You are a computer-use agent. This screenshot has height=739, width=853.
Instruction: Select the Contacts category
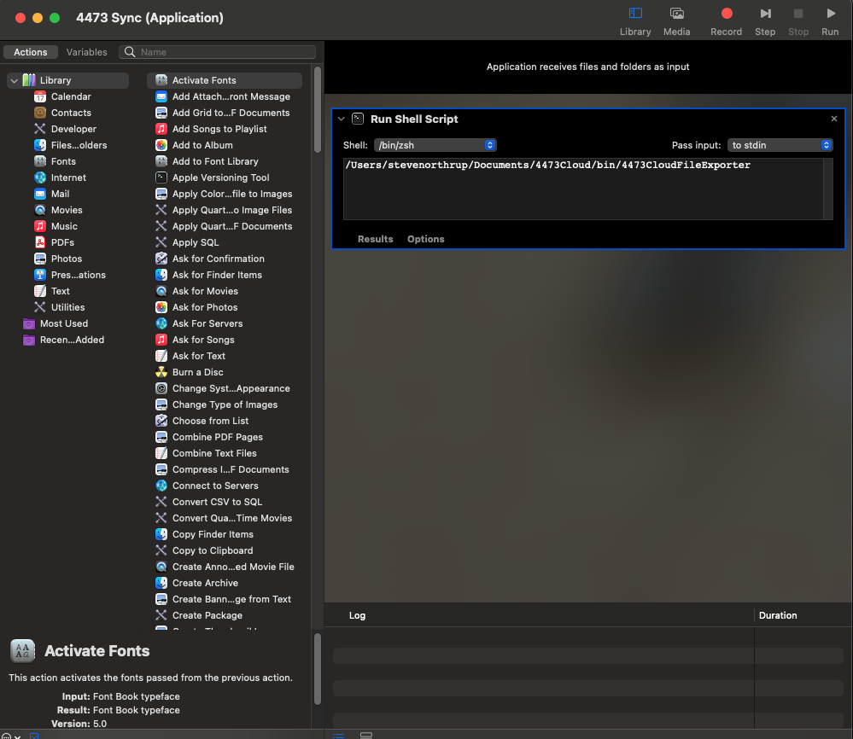pos(71,113)
